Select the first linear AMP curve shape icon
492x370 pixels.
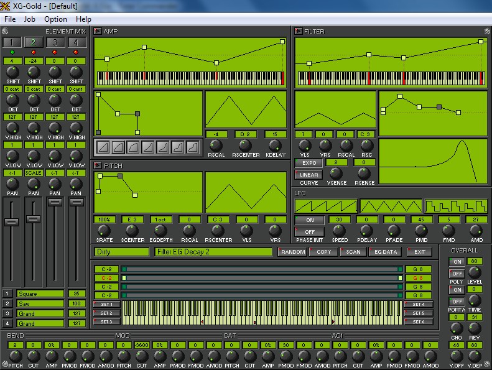tap(103, 147)
